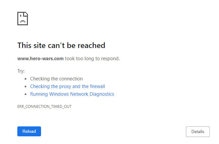Click the folded corner of the page icon
219x144 pixels.
(x=26, y=14)
